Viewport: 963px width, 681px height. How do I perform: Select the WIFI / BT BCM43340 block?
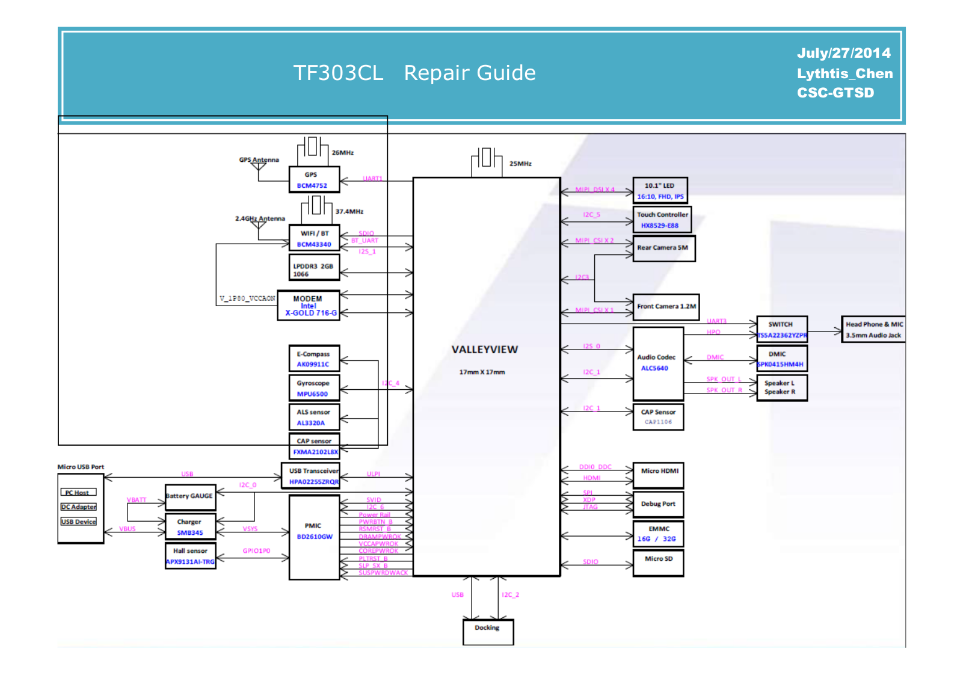coord(314,238)
